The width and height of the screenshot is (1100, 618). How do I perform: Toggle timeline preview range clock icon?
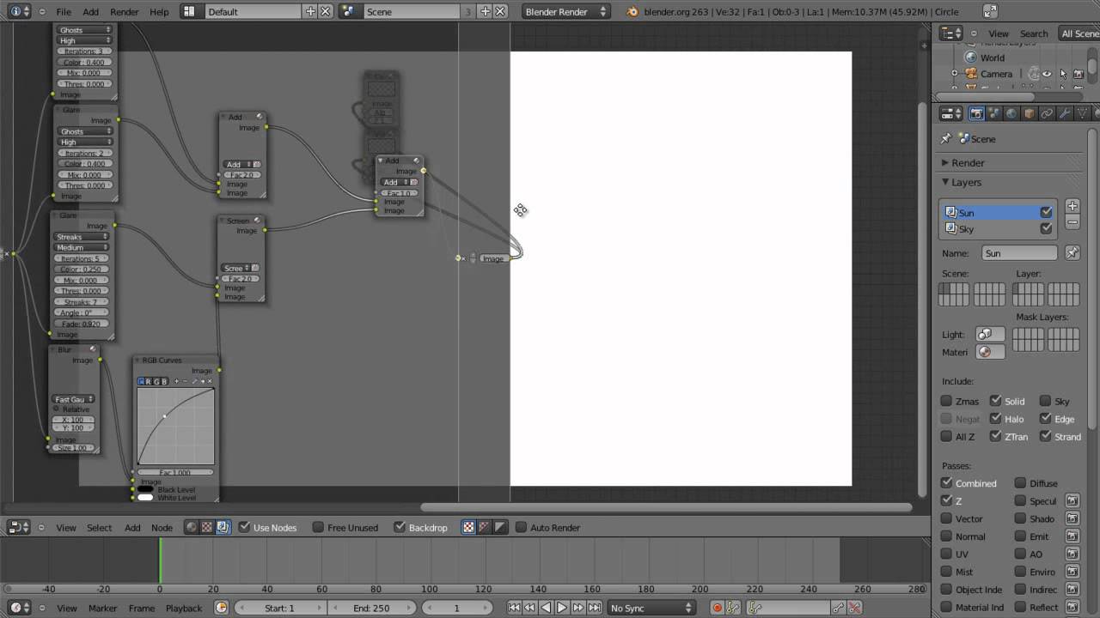pos(221,608)
